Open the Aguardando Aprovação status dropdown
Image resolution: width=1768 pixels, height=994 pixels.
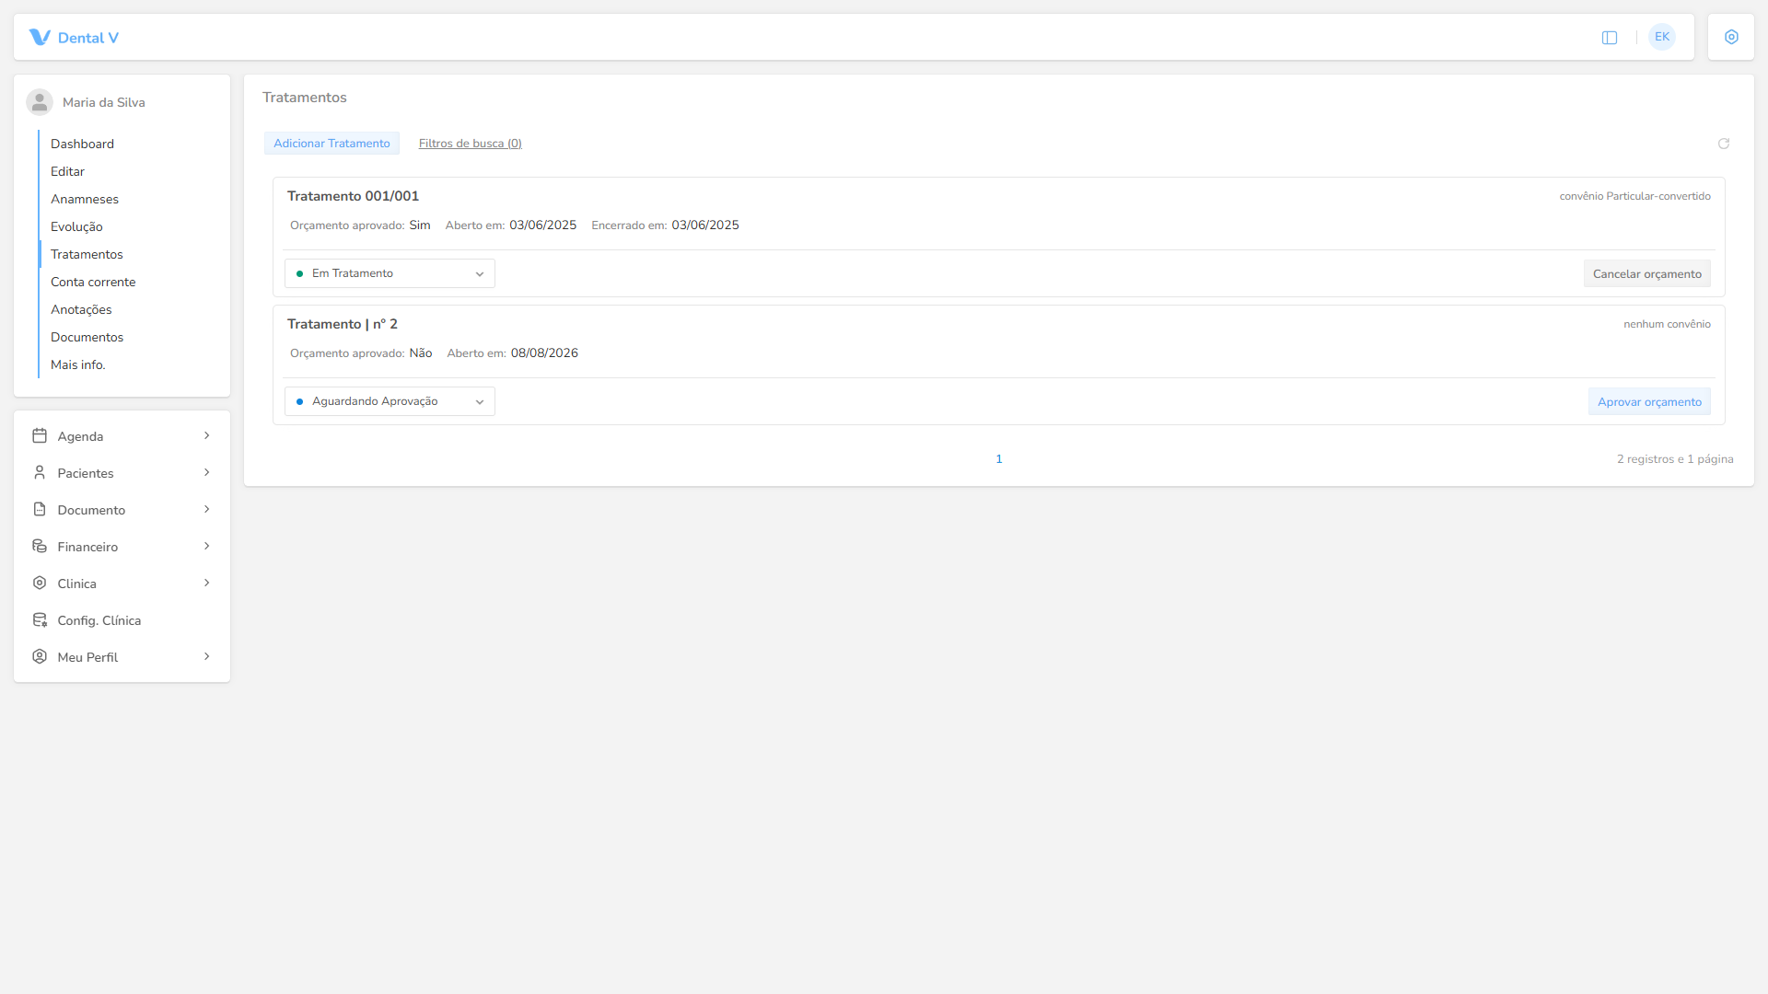click(390, 401)
